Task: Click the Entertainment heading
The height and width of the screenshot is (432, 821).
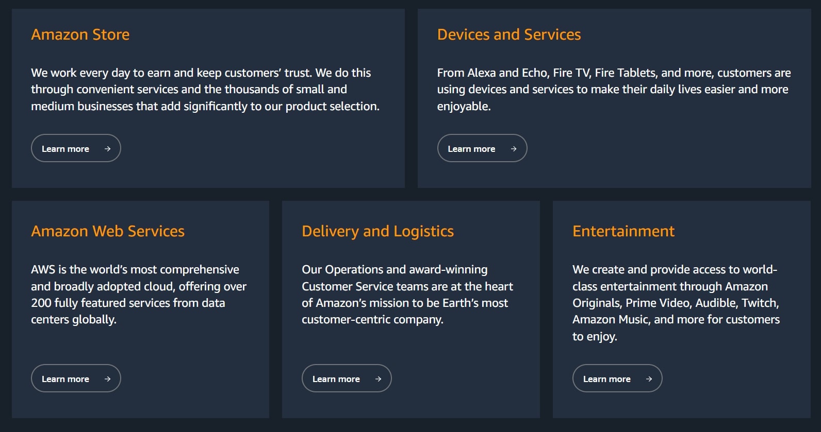Action: (x=623, y=231)
